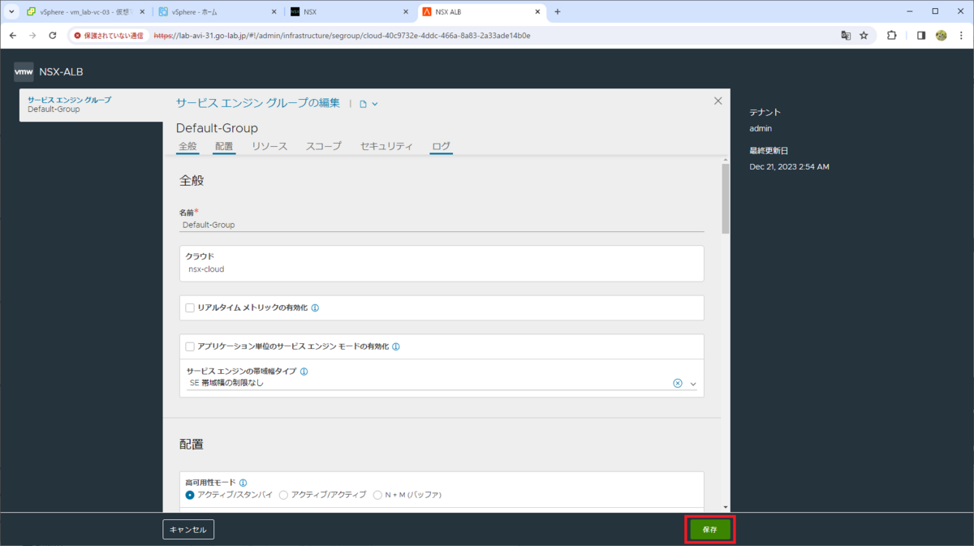
Task: Click the Dec 21, 2023 2:54 AM timestamp
Action: (789, 166)
